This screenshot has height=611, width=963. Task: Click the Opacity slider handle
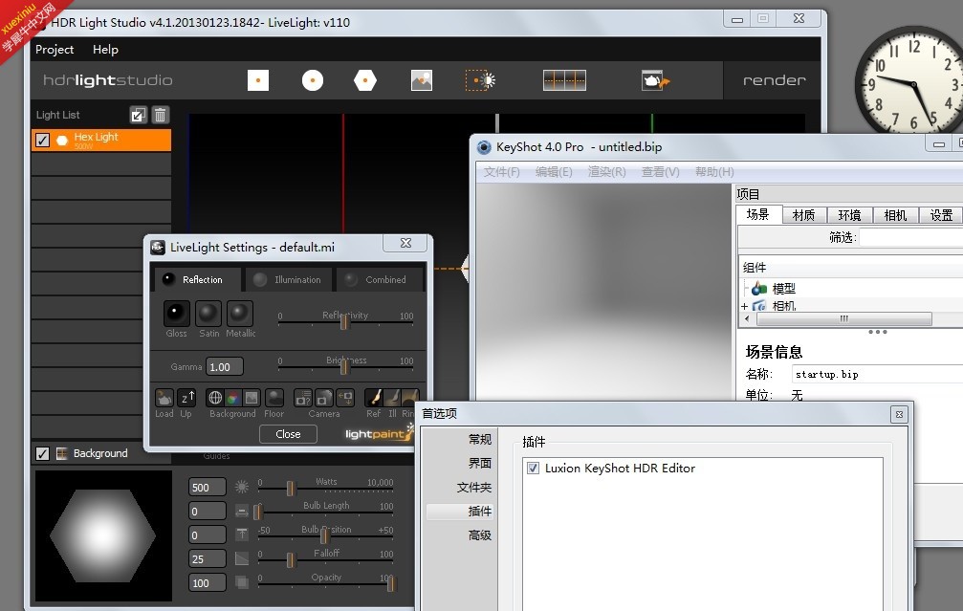(390, 583)
